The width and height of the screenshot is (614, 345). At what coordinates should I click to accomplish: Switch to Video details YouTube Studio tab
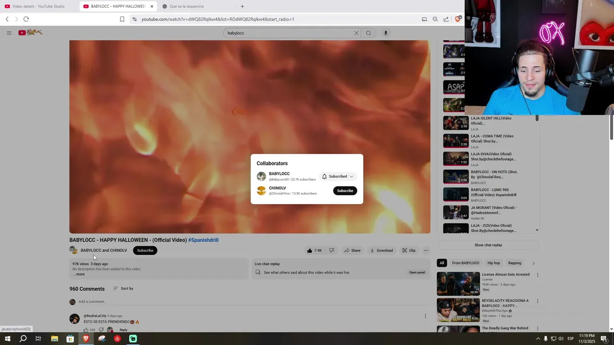coord(38,6)
